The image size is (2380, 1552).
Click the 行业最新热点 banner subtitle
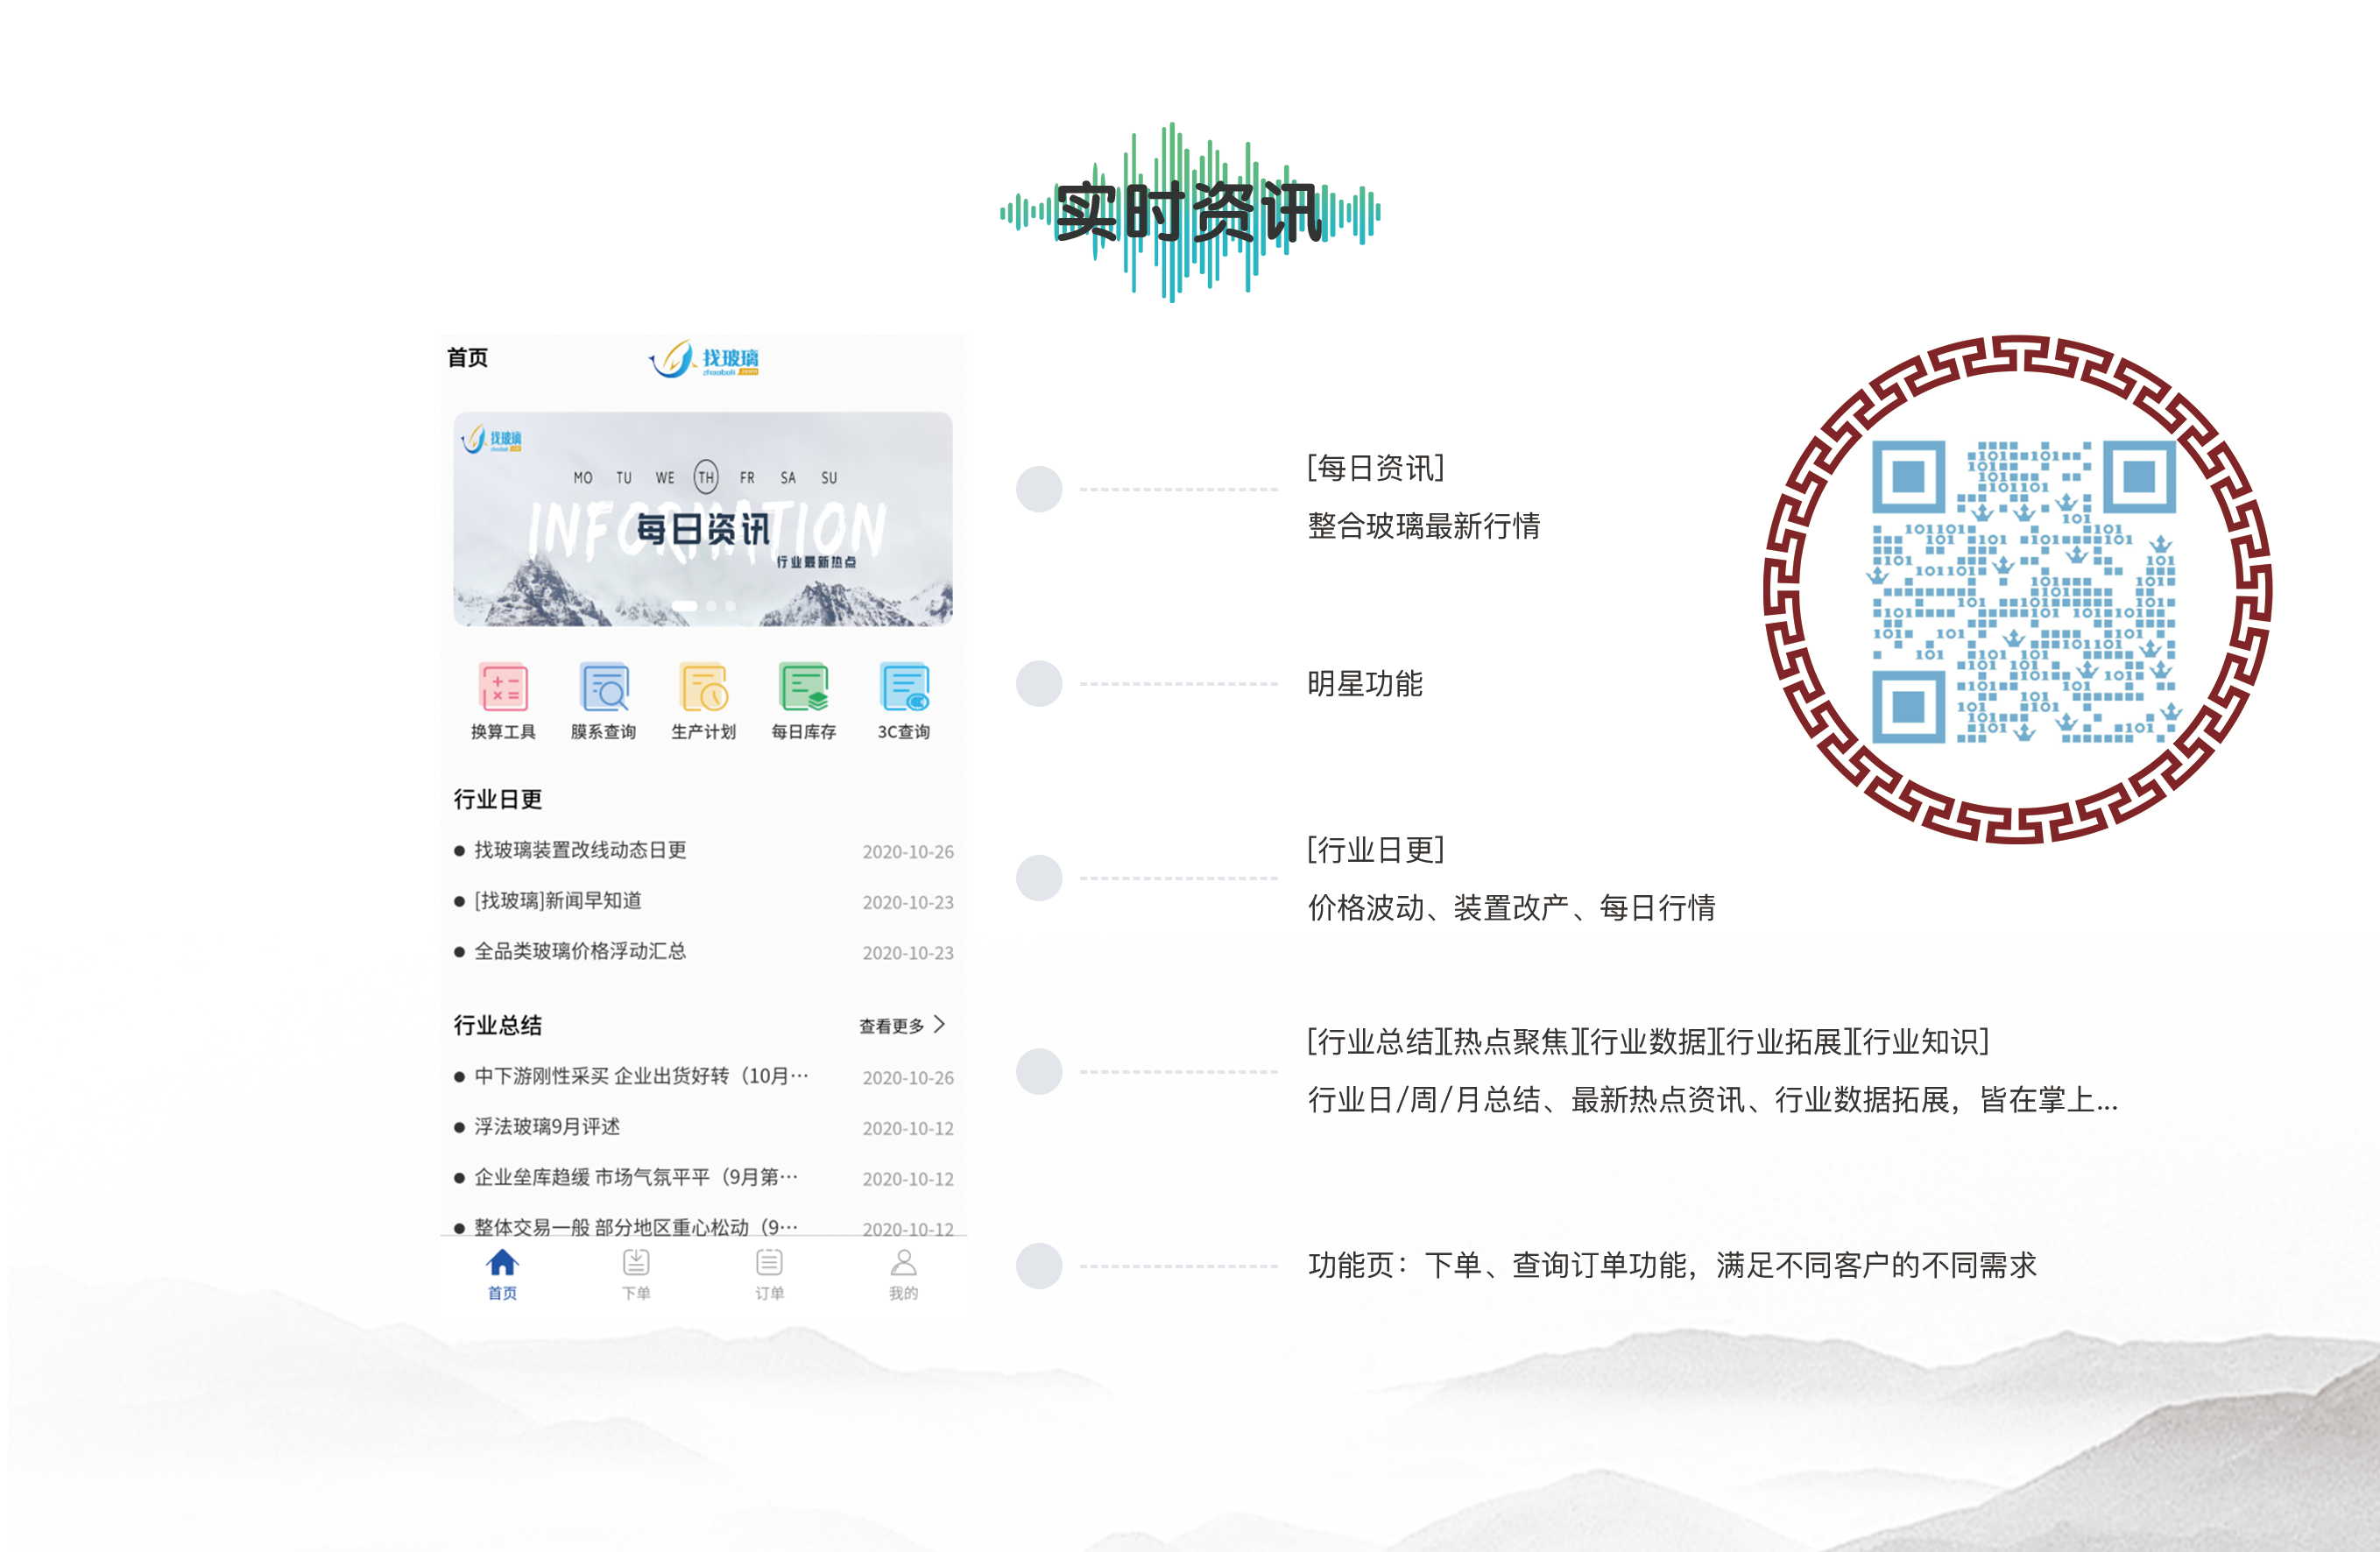tap(816, 562)
